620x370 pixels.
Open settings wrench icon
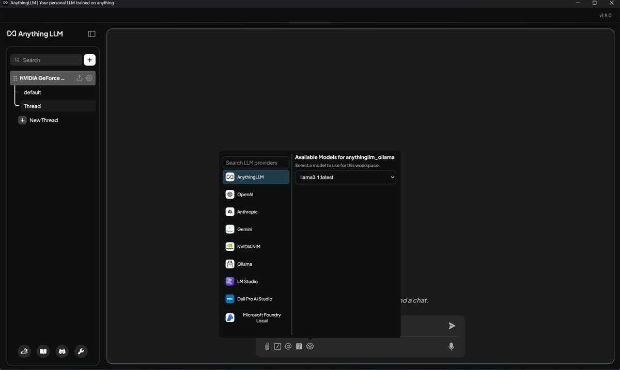(x=81, y=351)
